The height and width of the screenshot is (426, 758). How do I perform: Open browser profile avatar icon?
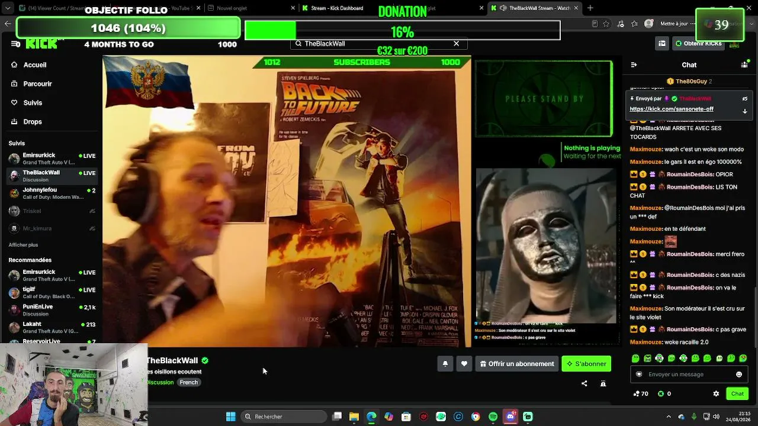tap(649, 24)
